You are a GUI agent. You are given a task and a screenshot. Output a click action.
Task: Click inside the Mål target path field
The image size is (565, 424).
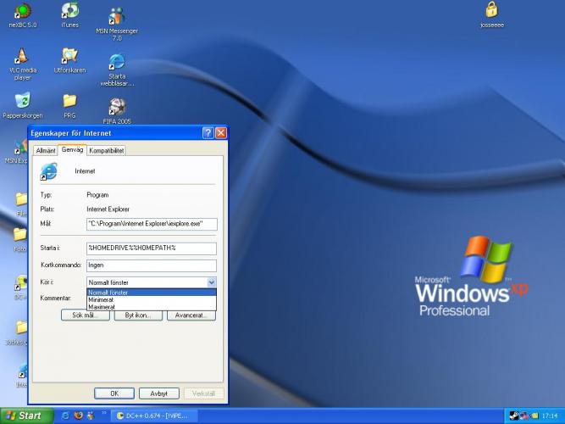click(x=152, y=224)
